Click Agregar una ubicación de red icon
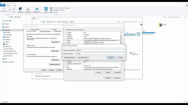 click(x=37, y=9)
